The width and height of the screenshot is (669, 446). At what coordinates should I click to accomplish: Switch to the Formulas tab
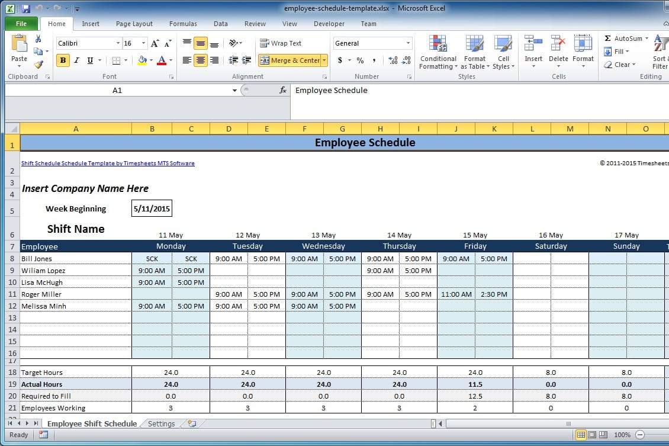(183, 24)
